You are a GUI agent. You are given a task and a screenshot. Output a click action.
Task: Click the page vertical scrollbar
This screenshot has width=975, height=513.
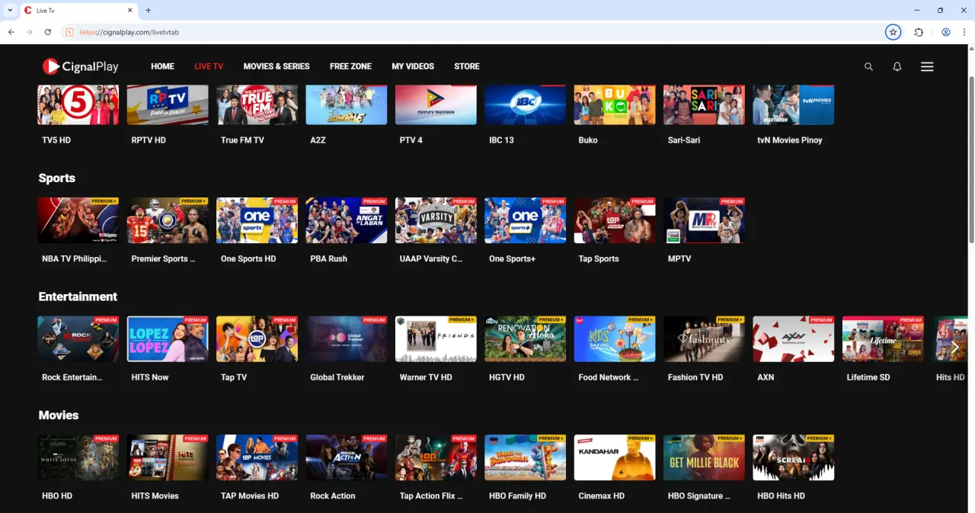click(x=970, y=160)
